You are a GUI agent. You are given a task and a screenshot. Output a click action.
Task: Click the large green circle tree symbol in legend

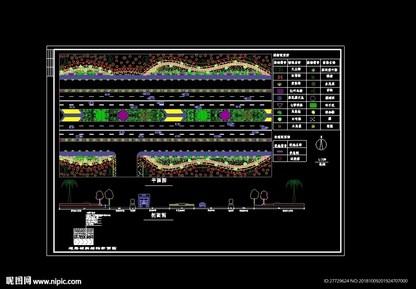click(x=279, y=69)
